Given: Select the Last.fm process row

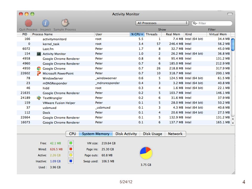Looking at the screenshot, I should click(x=124, y=49).
